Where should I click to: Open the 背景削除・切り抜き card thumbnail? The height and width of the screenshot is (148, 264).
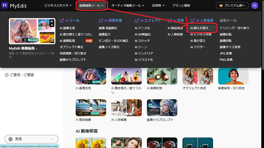[233, 76]
